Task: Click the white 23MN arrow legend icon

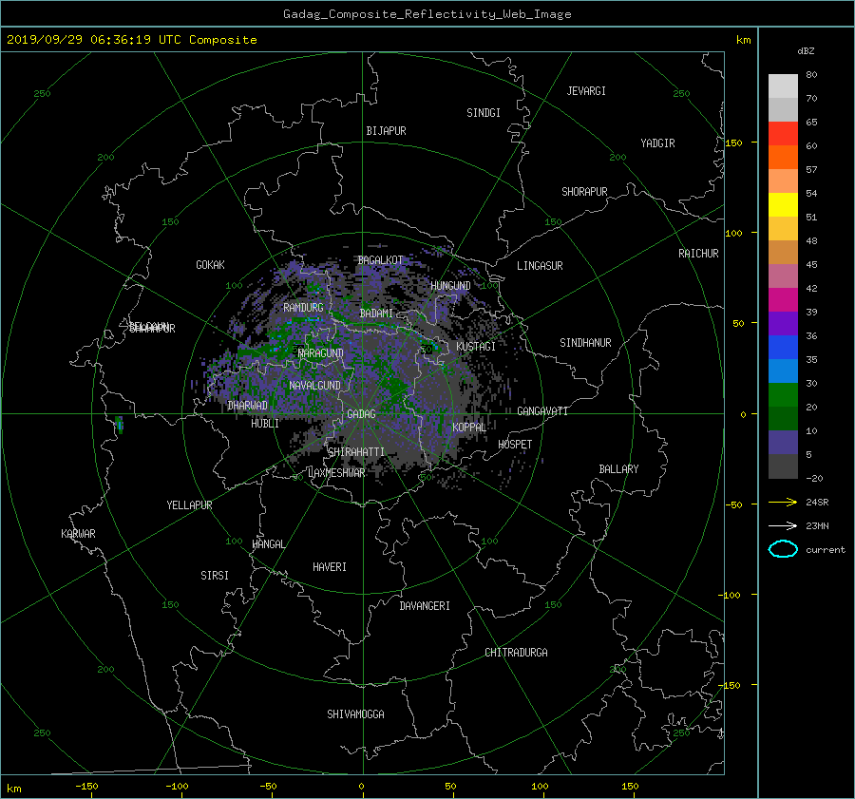Action: [783, 525]
